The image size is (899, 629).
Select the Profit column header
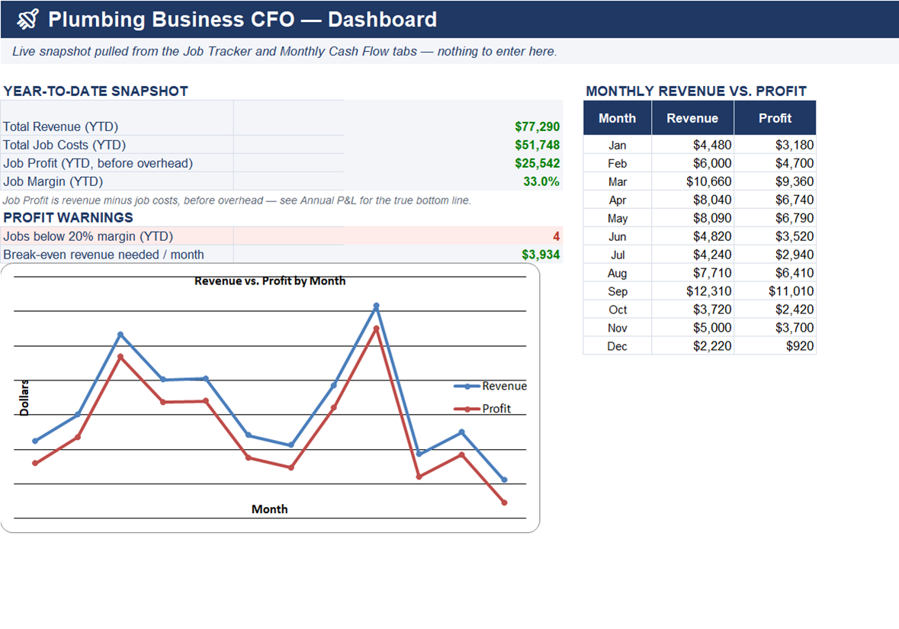(775, 118)
